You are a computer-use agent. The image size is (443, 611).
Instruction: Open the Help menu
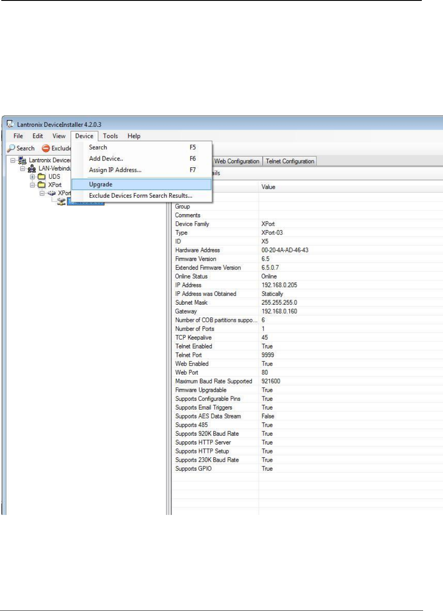point(134,136)
